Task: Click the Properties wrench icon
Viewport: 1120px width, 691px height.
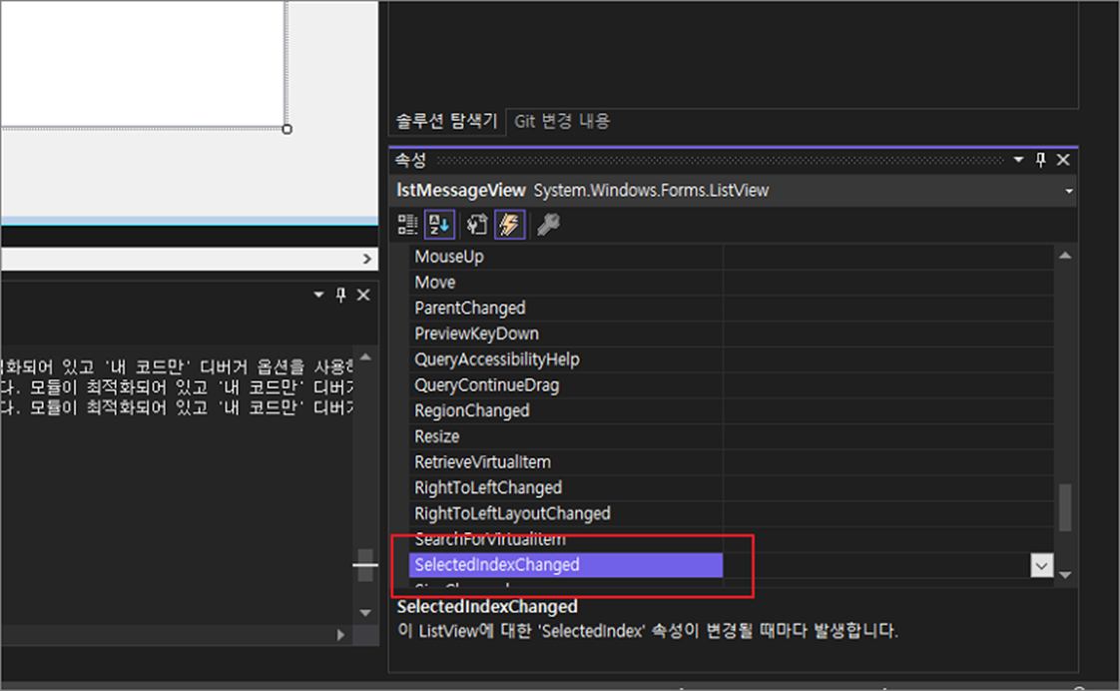Action: [476, 224]
